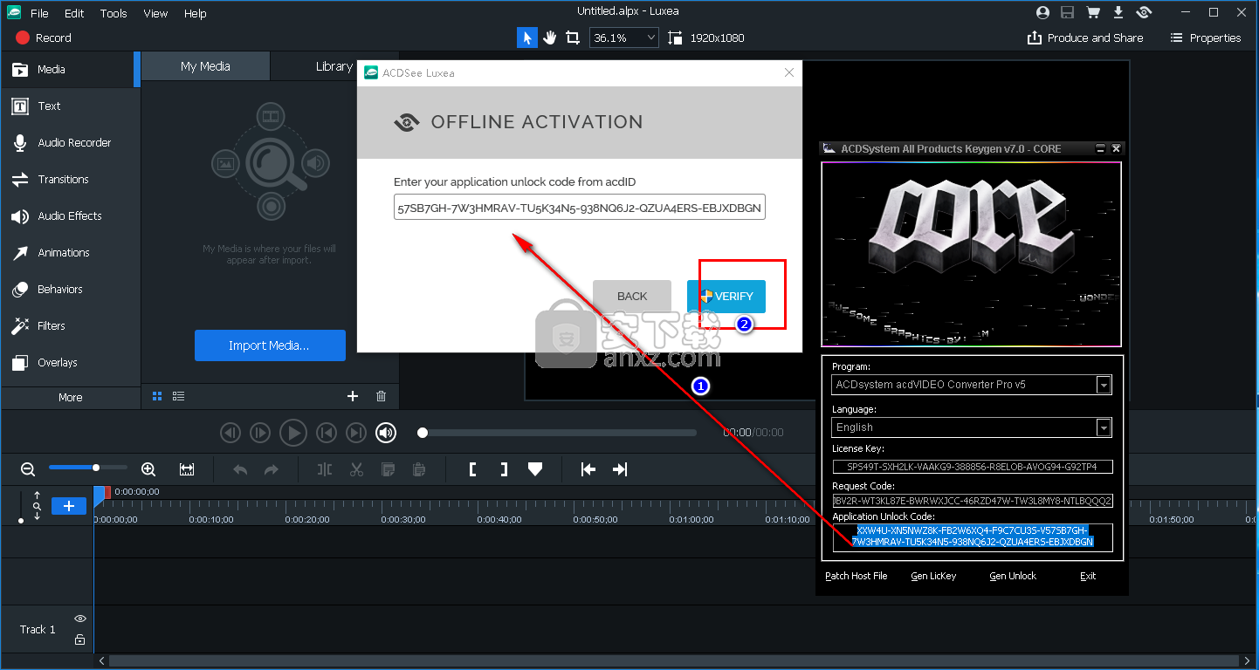Set the mark-in left bracket
The height and width of the screenshot is (670, 1259).
pyautogui.click(x=473, y=469)
